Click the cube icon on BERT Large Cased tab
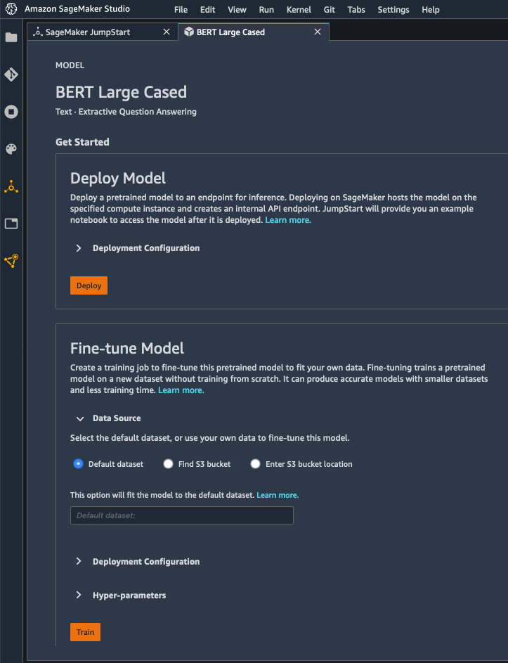This screenshot has height=663, width=508. coord(189,32)
